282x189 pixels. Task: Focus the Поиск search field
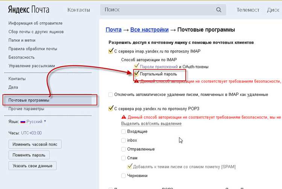[163, 10]
